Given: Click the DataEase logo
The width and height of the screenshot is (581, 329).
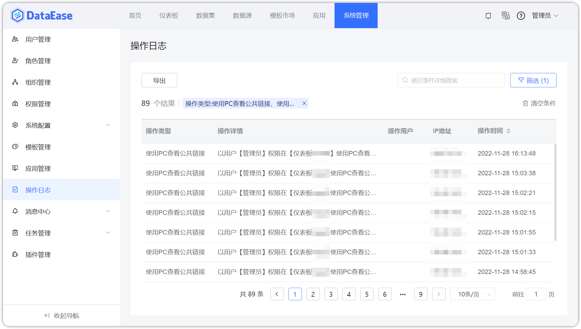Looking at the screenshot, I should pos(42,16).
